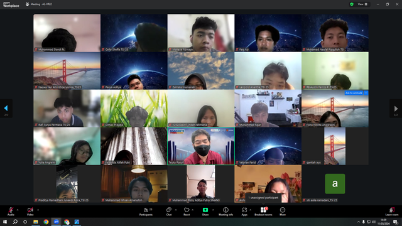
Task: Expand video options arrow next to Video
Action: coord(38,210)
